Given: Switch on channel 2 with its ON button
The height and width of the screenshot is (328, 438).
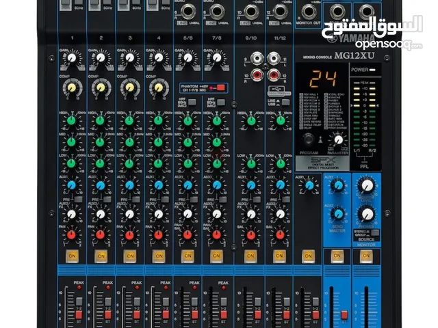Looking at the screenshot, I should [x=101, y=256].
